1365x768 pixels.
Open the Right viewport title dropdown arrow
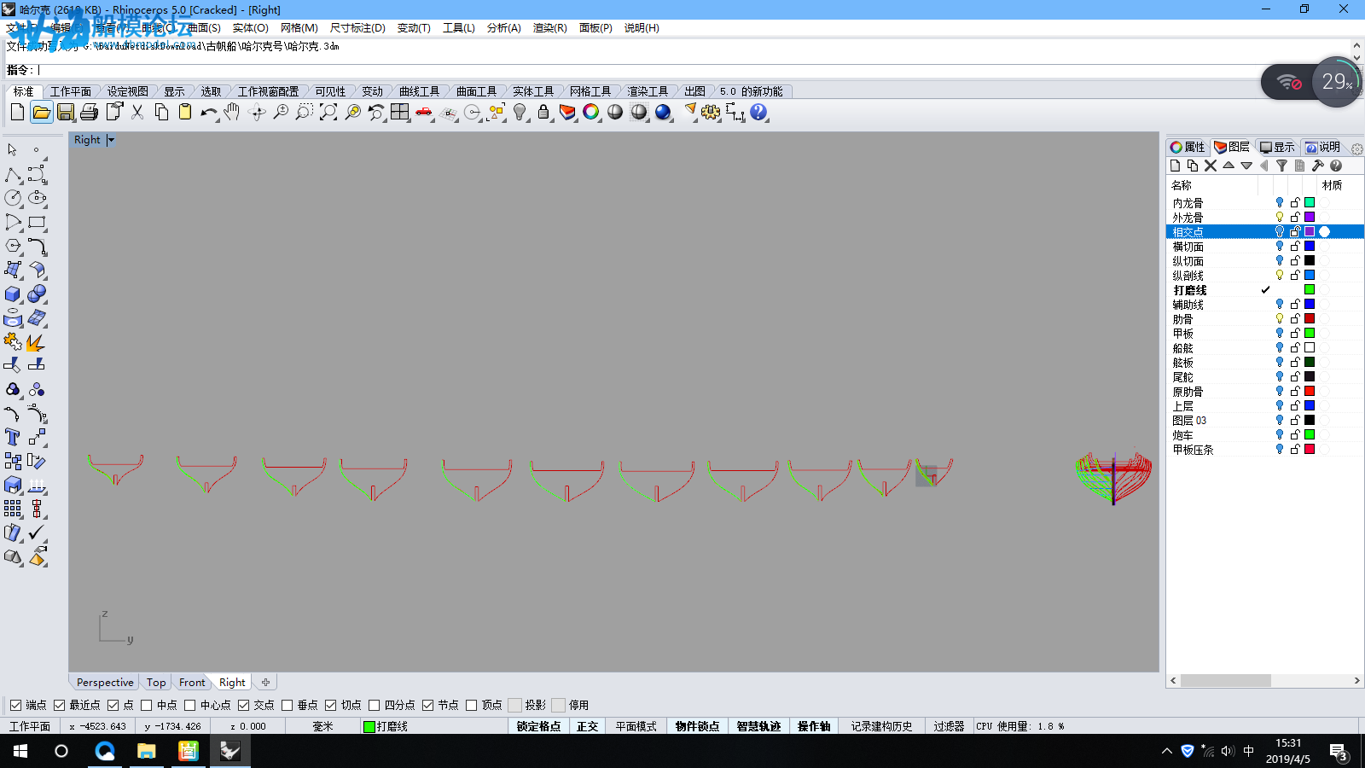(111, 140)
